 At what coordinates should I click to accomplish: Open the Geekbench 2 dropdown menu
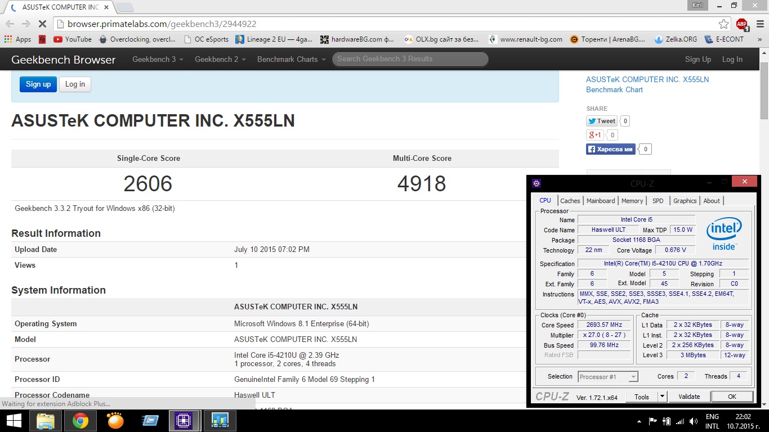pos(220,59)
